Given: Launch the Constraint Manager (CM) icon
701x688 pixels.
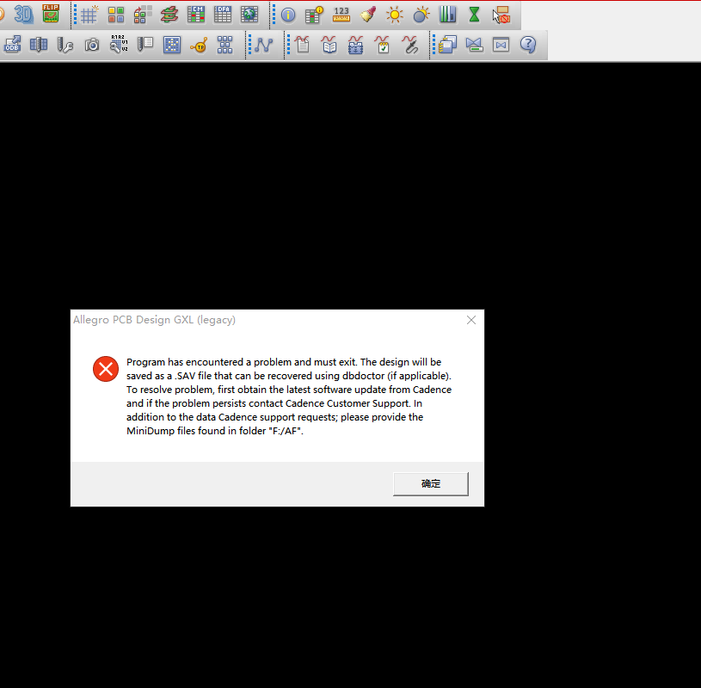Looking at the screenshot, I should click(x=196, y=15).
